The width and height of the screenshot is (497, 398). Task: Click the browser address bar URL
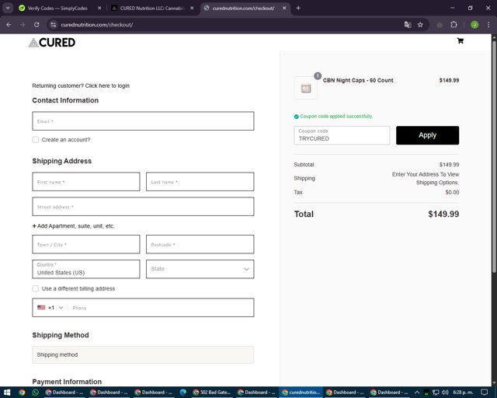(96, 25)
